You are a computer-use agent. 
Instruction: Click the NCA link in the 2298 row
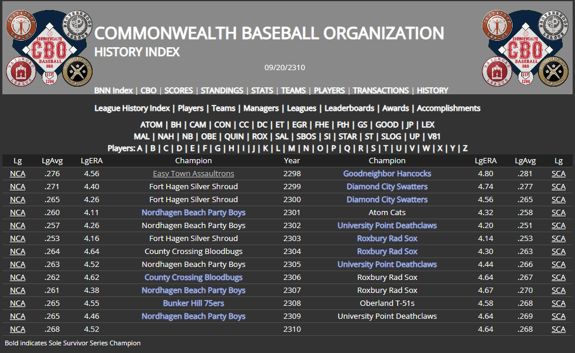click(x=18, y=174)
